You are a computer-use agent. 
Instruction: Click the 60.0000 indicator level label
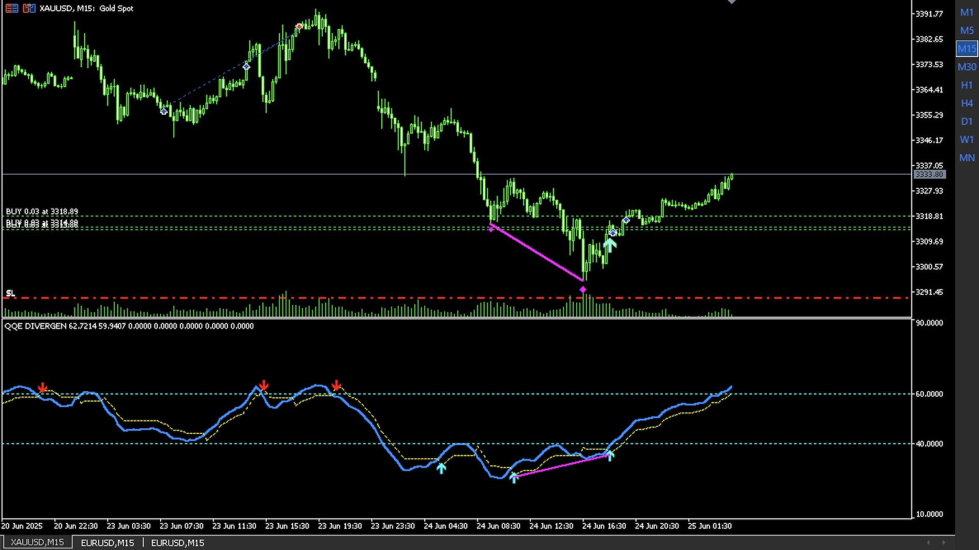[x=929, y=394]
